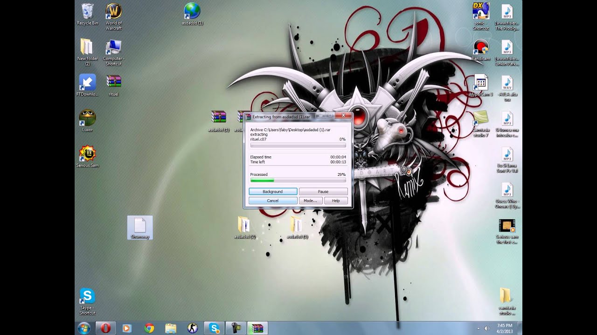Open Counter-Strike from the taskbar
597x335 pixels.
tap(193, 328)
